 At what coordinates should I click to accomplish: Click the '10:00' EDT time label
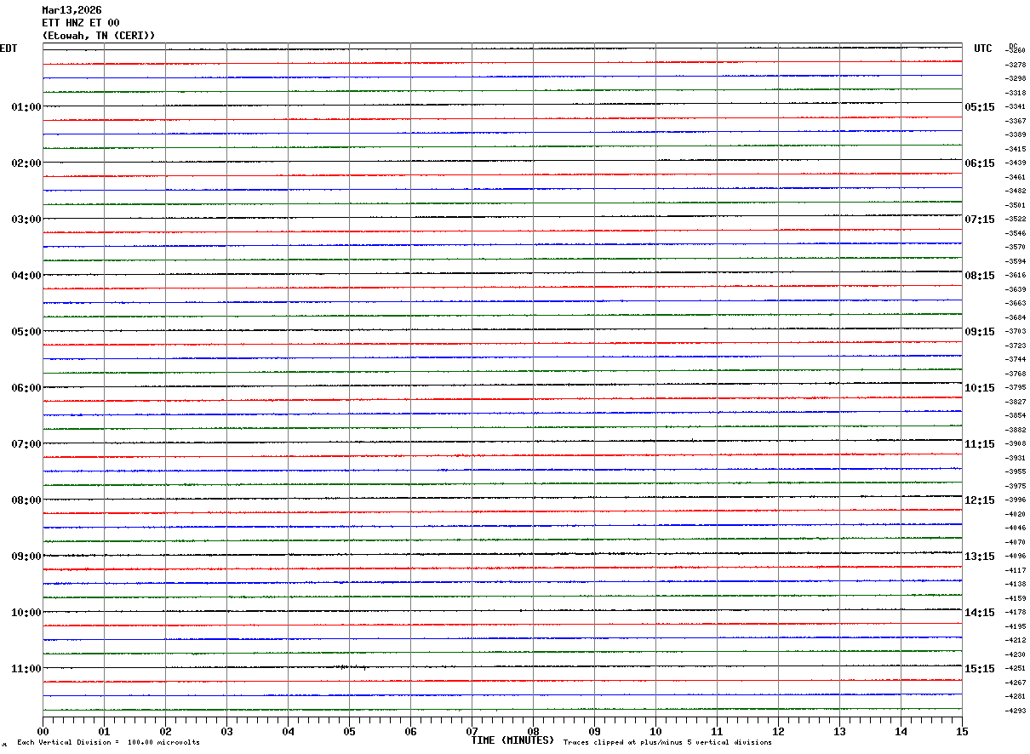pos(26,613)
